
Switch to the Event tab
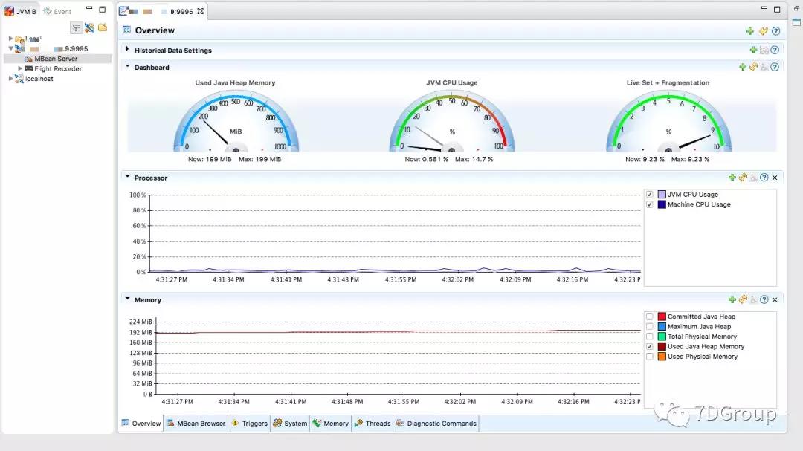(57, 11)
